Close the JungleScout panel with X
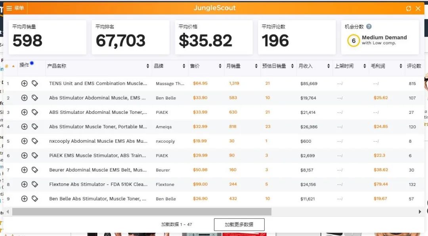The image size is (428, 236). coord(418,8)
